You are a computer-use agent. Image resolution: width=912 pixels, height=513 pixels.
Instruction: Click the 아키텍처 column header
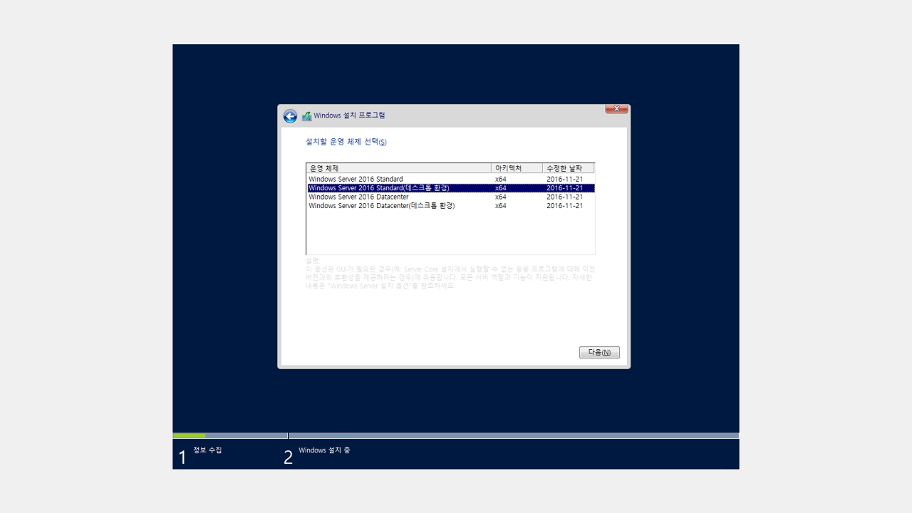[517, 168]
